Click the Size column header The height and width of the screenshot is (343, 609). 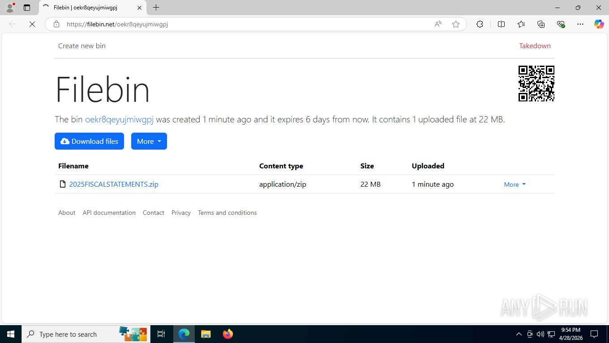(367, 166)
